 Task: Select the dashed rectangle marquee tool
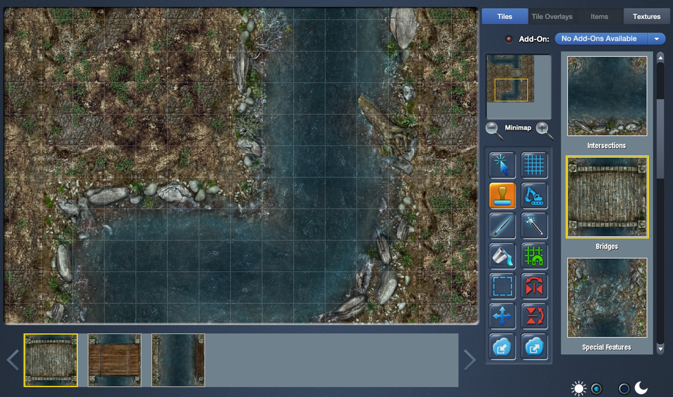(502, 286)
